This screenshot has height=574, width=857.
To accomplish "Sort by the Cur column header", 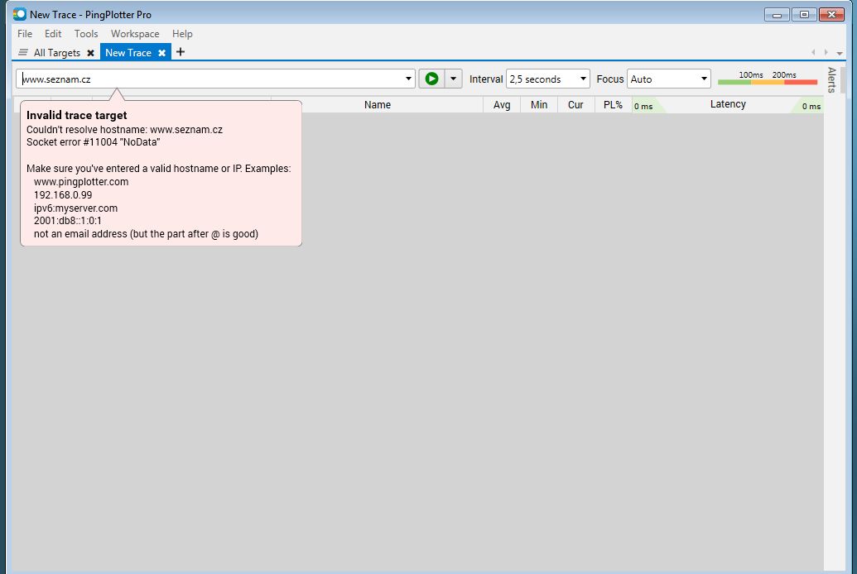I will [x=575, y=104].
